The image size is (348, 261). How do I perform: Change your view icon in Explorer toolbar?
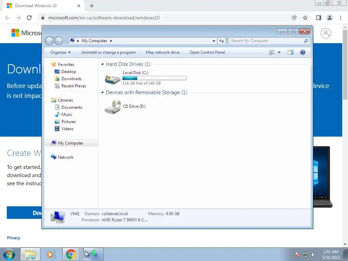pos(272,52)
